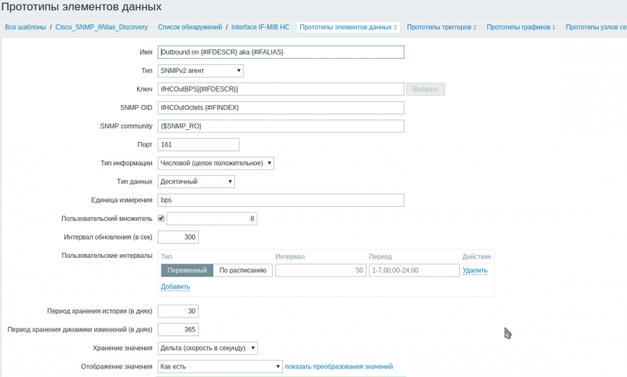The height and width of the screenshot is (377, 627).
Task: Switch to Прототипы триггеров tab
Action: click(x=441, y=27)
